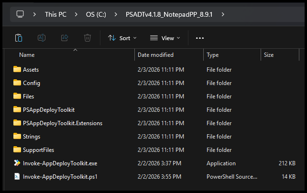Click the 2/2/2026 3:55 PM date cell
The image size is (307, 193).
(x=159, y=177)
